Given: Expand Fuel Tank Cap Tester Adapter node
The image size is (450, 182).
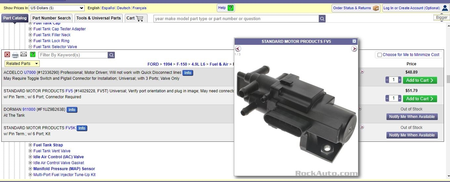Looking at the screenshot, I should click(30, 29).
